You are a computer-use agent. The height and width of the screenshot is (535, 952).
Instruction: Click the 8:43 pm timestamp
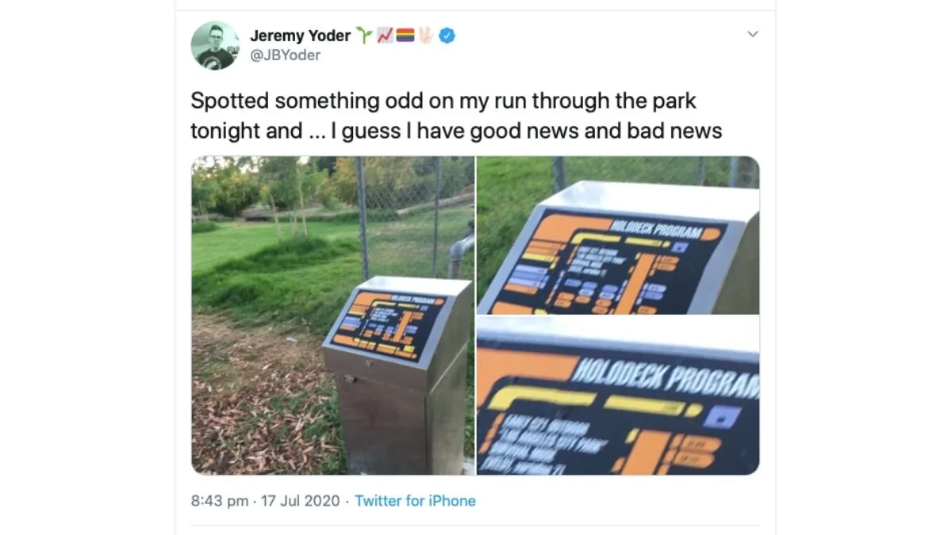[x=219, y=501]
